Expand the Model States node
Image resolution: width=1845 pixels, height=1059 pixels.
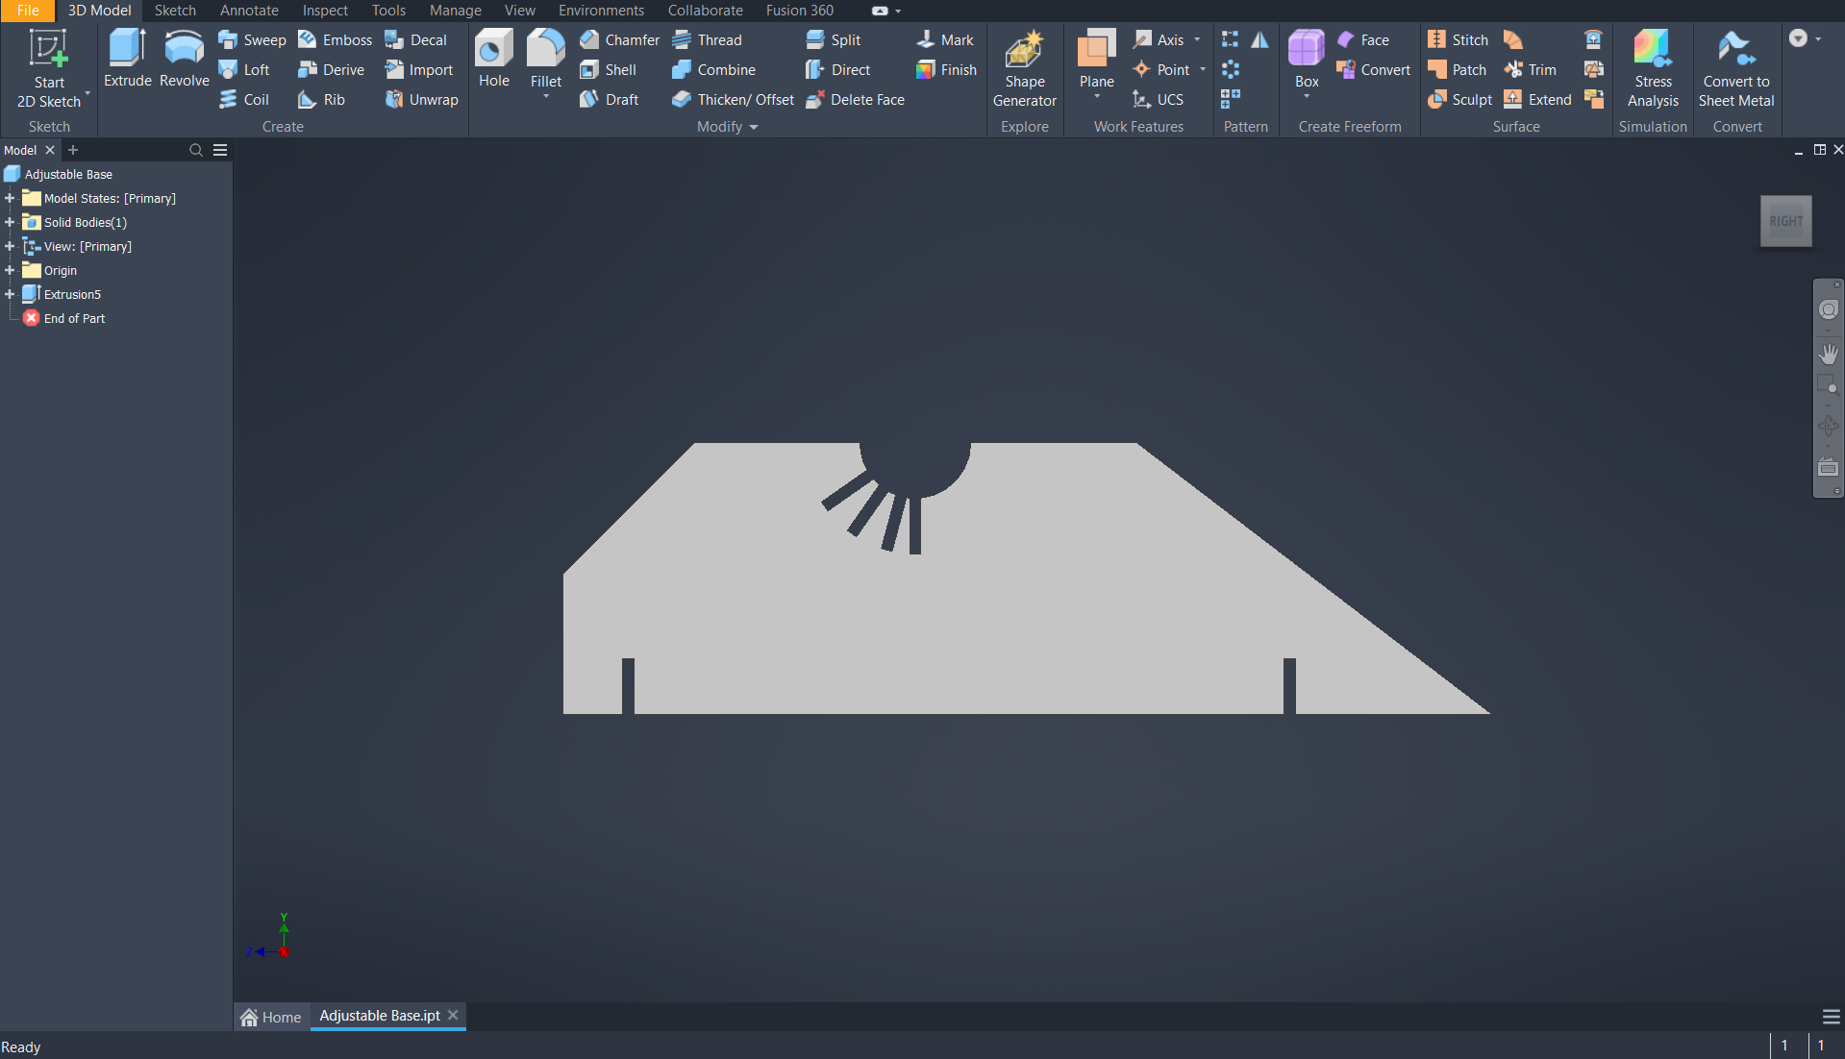pos(10,198)
